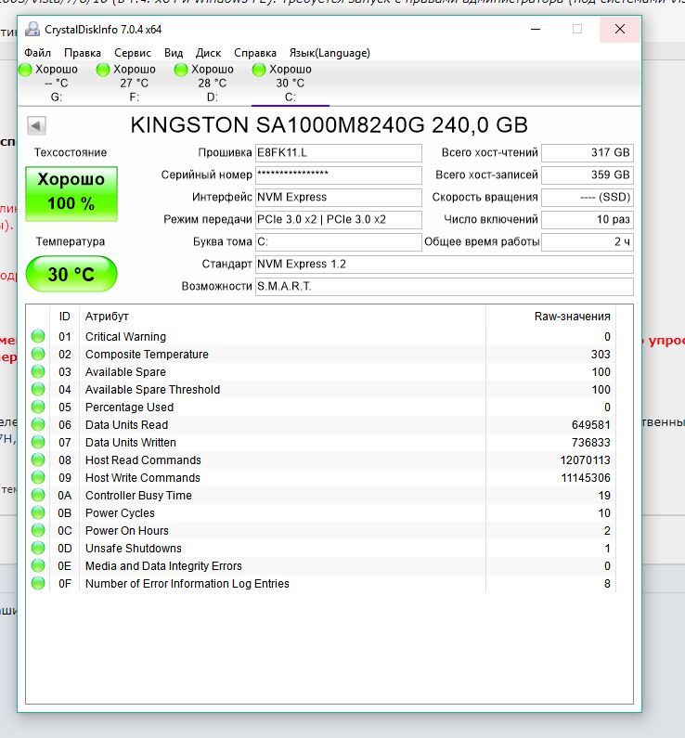
Task: Click status icon for Available Spare Threshold
Action: pos(38,389)
